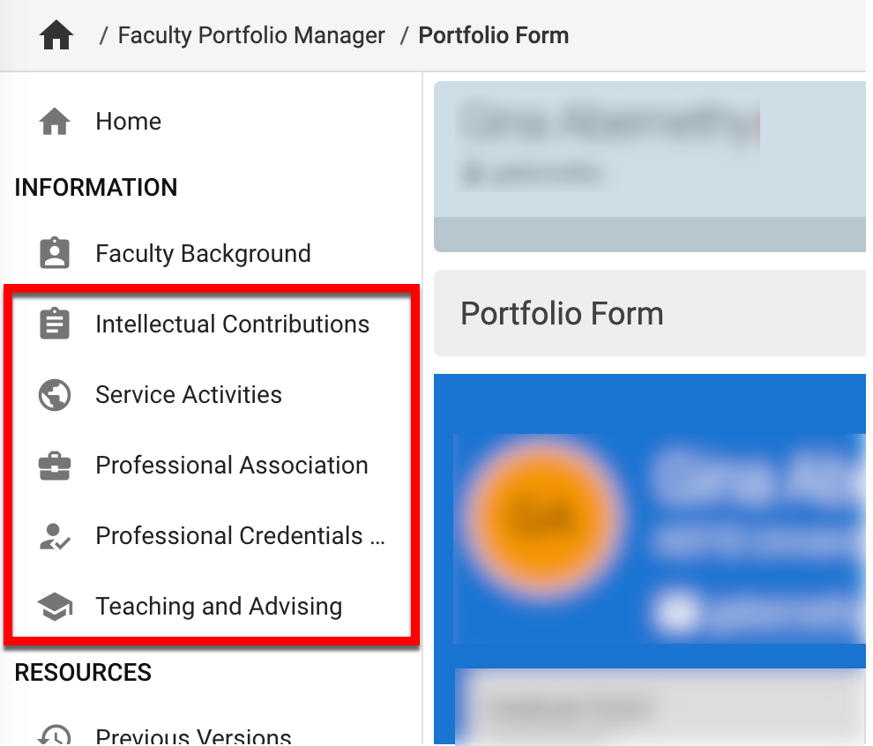Click the Professional Credentials person-check icon
Image resolution: width=873 pixels, height=746 pixels.
coord(55,536)
